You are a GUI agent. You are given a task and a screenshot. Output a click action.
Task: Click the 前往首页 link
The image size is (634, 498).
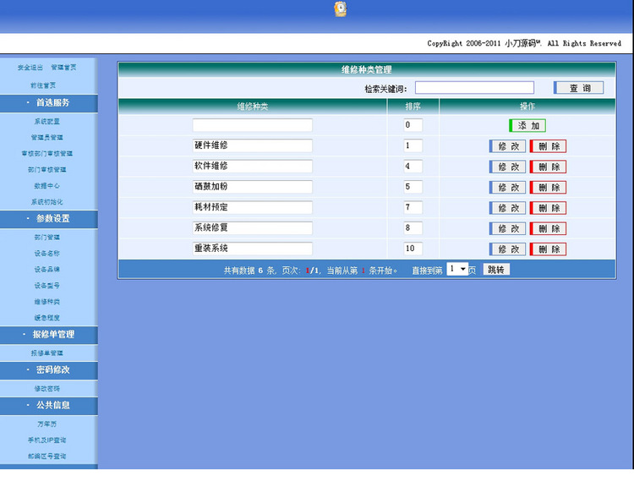43,85
